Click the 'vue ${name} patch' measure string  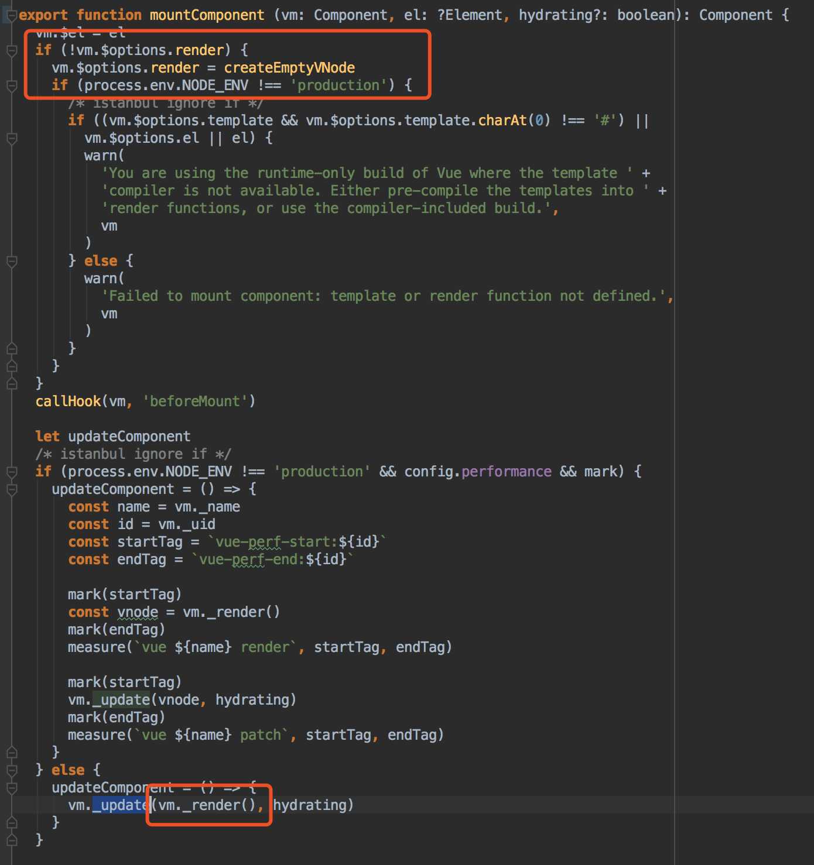tap(211, 735)
